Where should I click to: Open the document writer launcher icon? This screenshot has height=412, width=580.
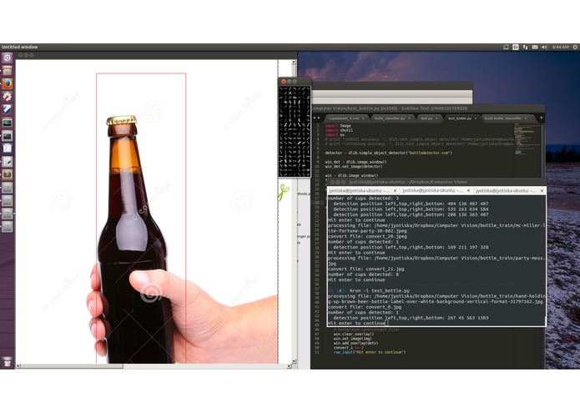7,148
